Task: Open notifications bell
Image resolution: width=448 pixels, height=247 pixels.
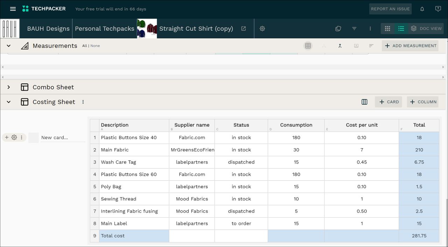Action: click(x=422, y=9)
